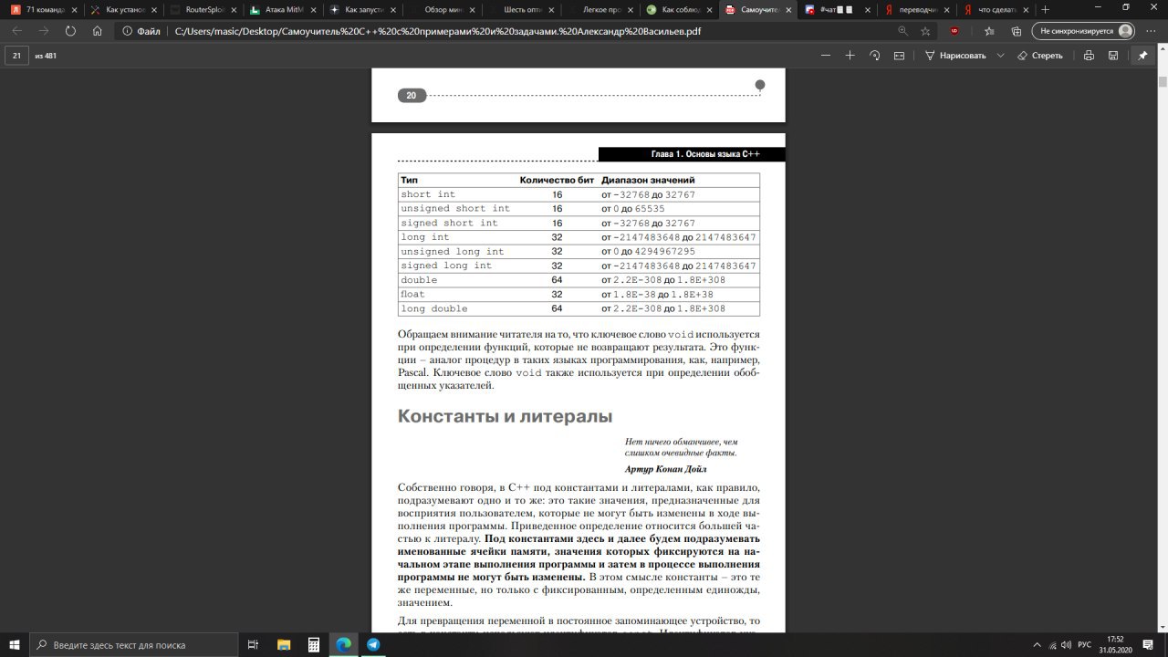Screen dimensions: 1168x657
Task: Select the Стереть eraser tool
Action: (1040, 56)
